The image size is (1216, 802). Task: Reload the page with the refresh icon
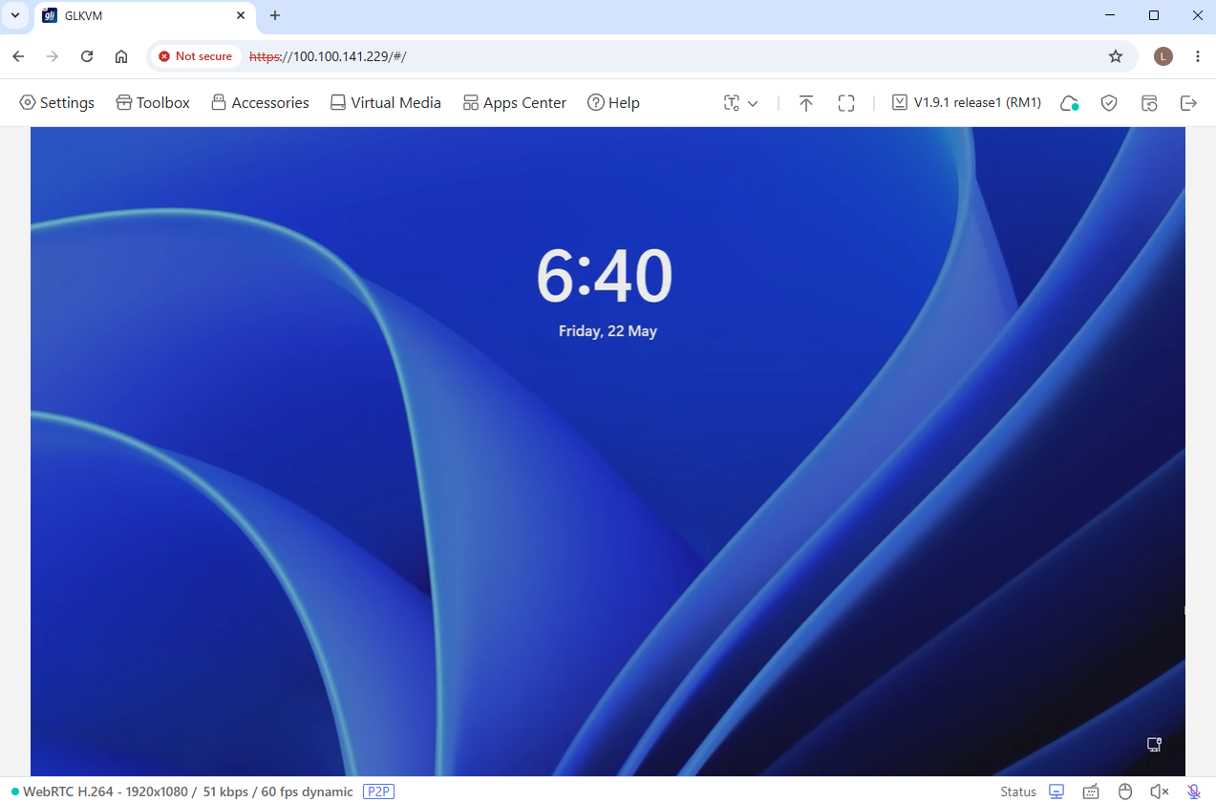tap(87, 56)
